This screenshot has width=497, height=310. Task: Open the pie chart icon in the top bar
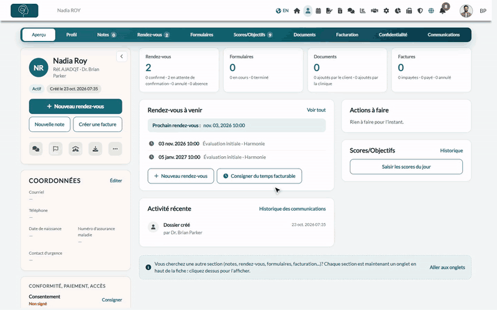coord(398,11)
